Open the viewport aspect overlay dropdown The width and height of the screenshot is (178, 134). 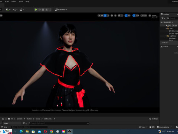[155, 17]
